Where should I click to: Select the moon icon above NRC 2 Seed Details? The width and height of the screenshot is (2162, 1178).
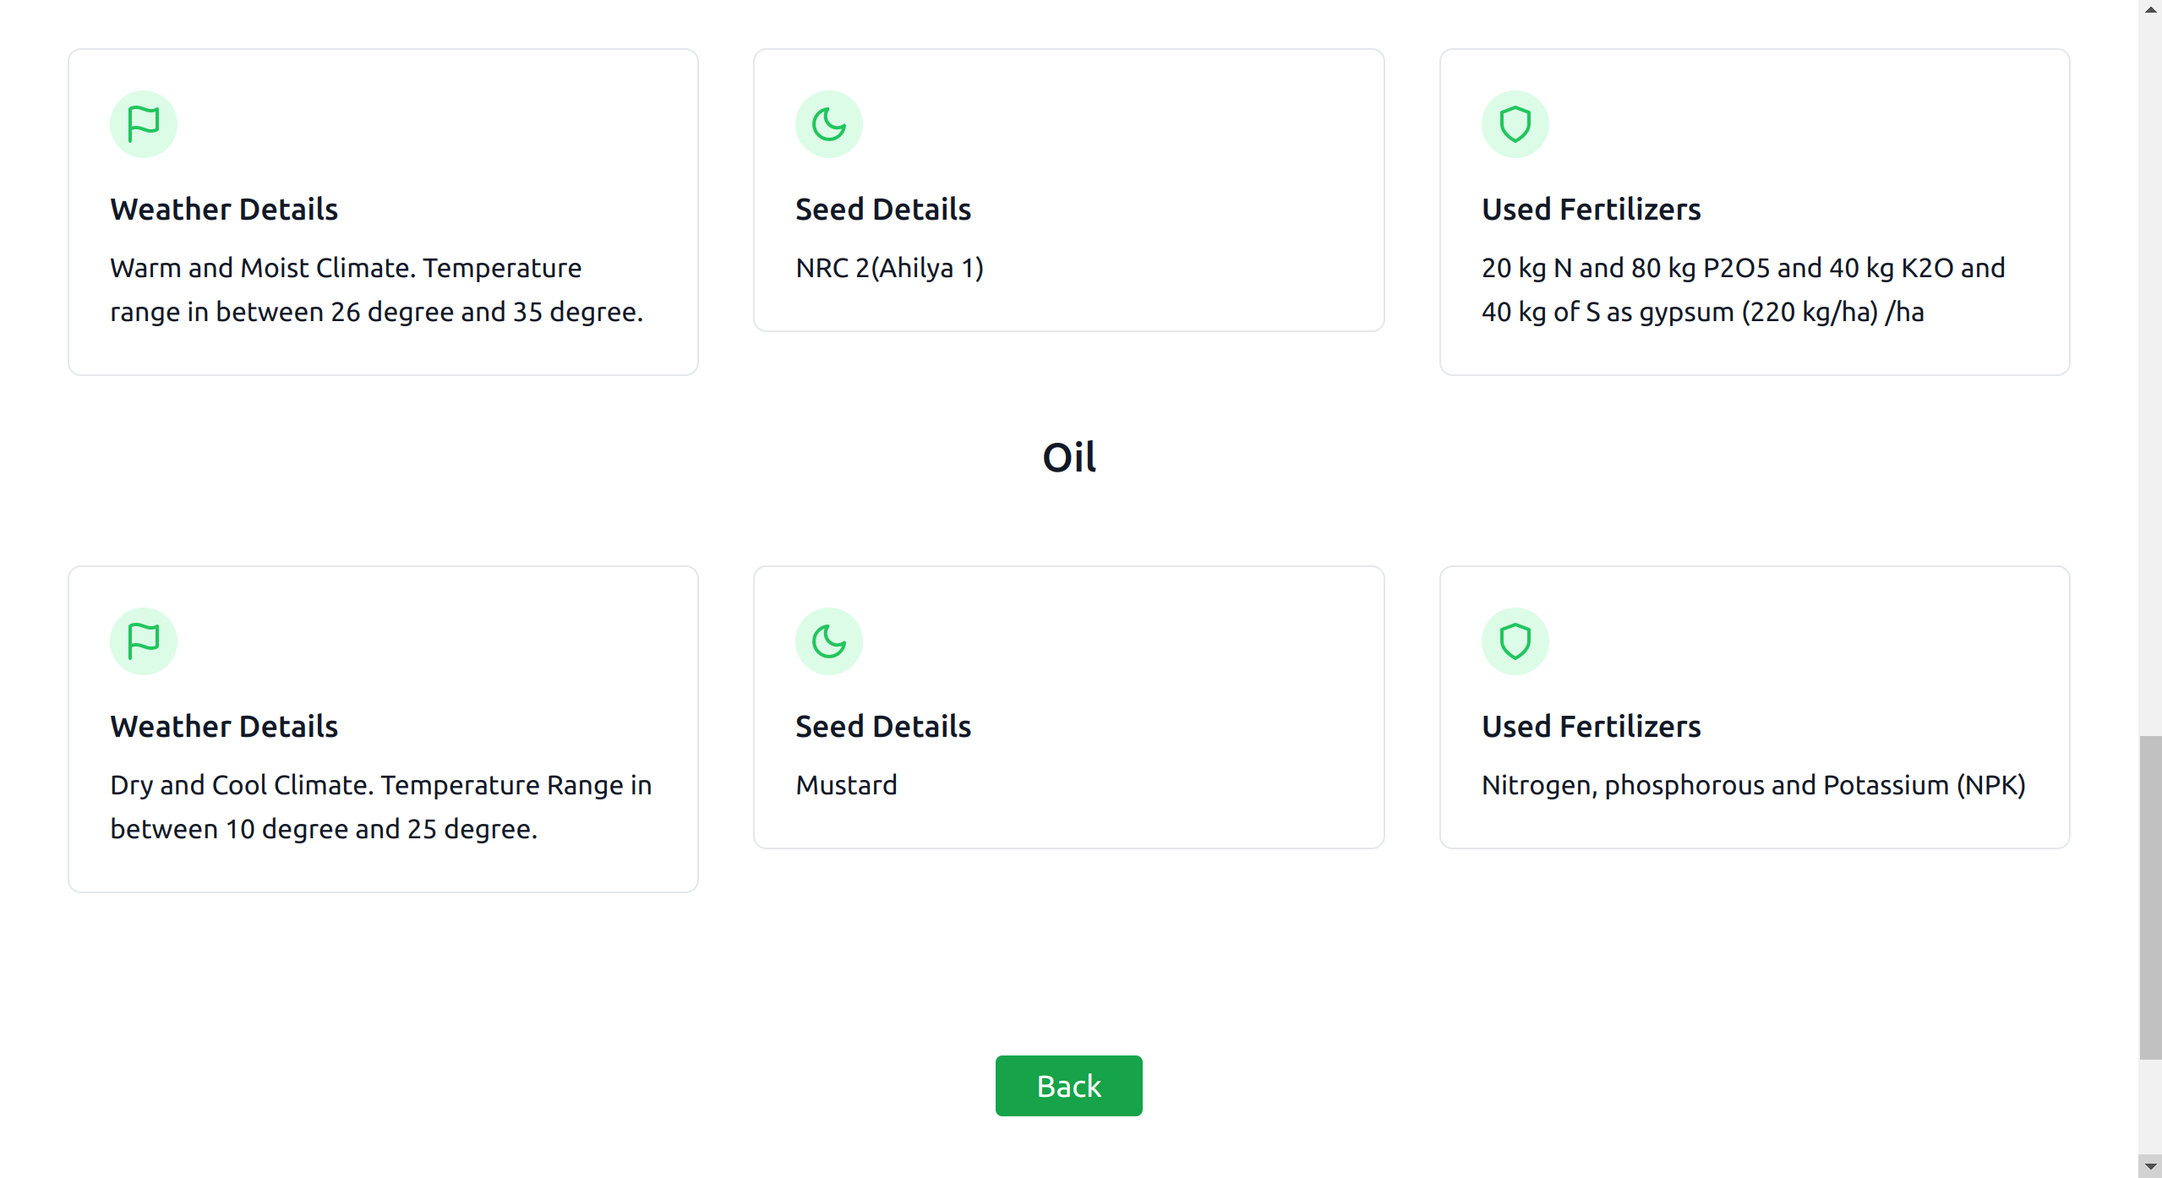pyautogui.click(x=827, y=123)
